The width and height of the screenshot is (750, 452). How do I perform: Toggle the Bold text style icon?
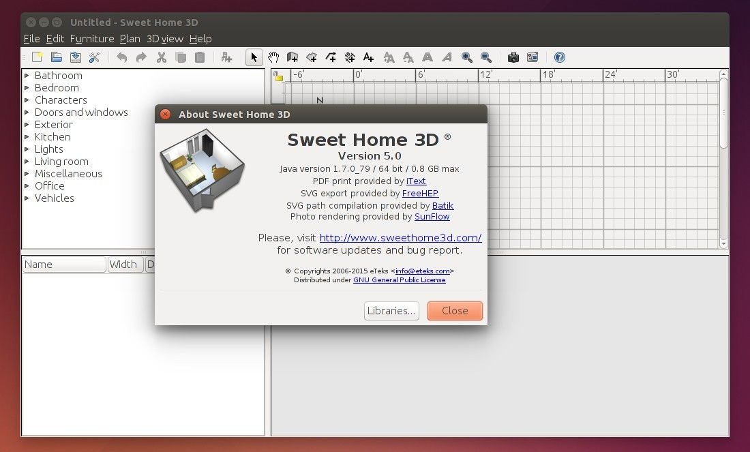click(427, 57)
